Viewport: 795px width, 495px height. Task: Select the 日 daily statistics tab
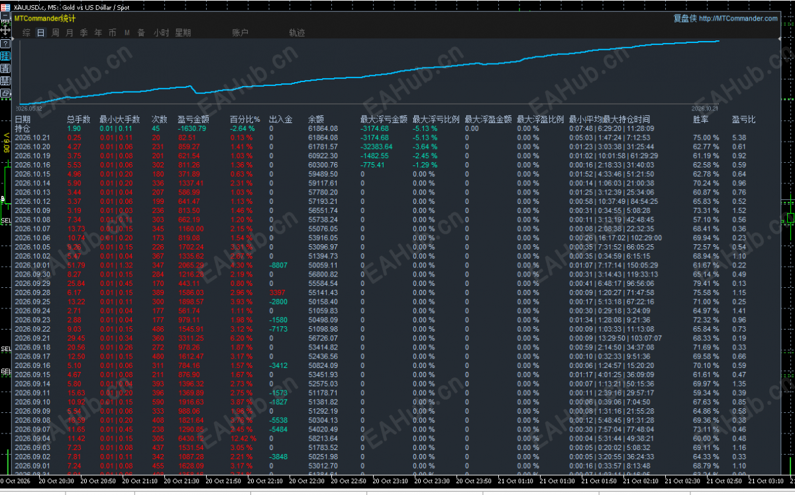pyautogui.click(x=41, y=32)
